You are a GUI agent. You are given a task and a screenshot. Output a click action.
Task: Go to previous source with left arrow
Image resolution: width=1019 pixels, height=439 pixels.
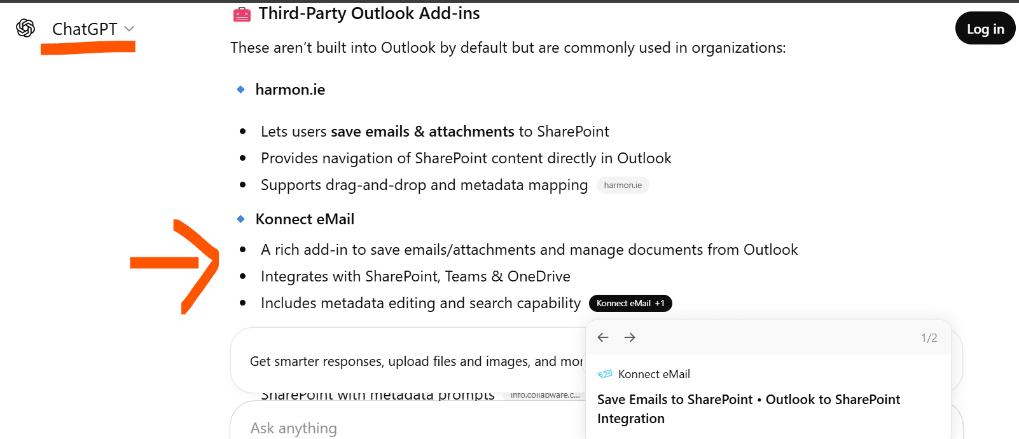(x=603, y=337)
